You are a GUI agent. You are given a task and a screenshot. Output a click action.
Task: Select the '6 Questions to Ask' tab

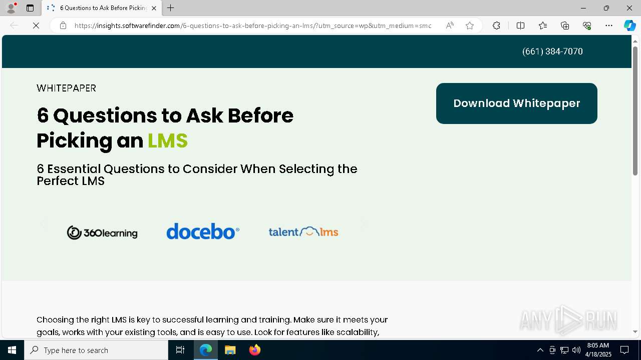pos(102,8)
